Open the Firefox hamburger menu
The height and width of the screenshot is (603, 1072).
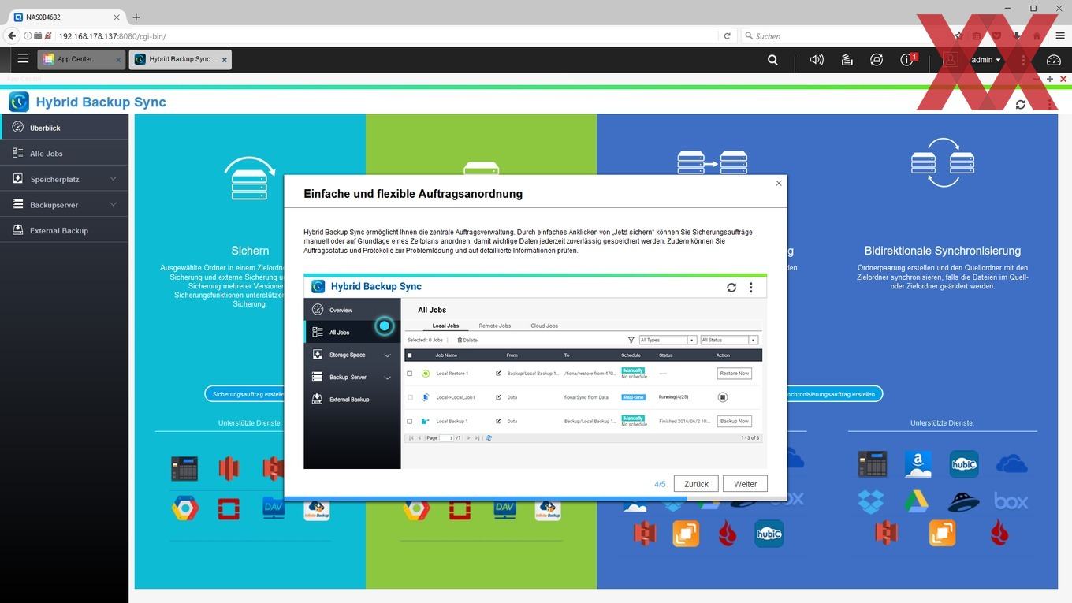pos(1059,35)
